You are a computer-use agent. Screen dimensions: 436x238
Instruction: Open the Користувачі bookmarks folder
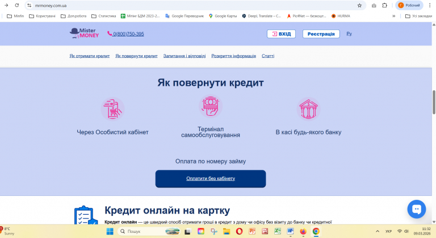(42, 16)
